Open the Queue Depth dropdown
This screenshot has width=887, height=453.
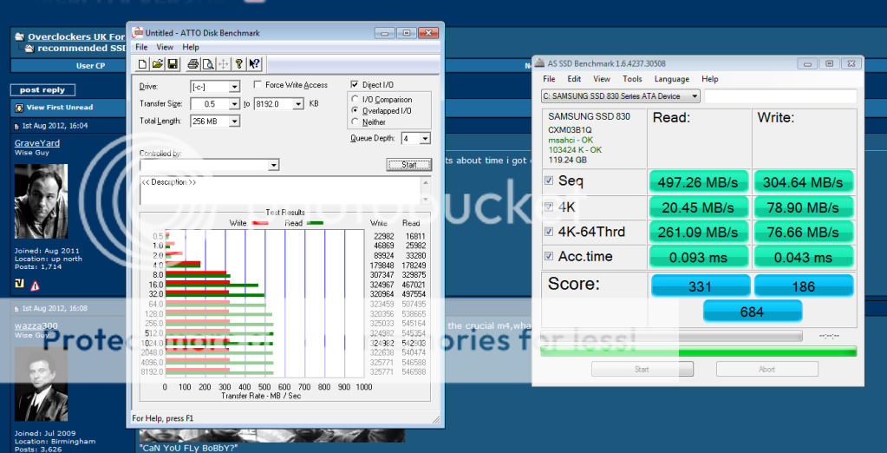[x=426, y=139]
